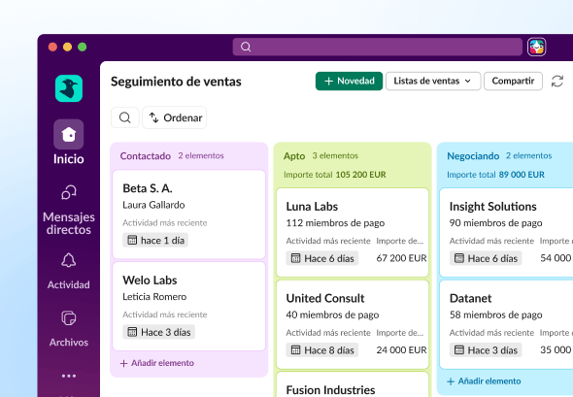Click '40 miembros de pago' text
This screenshot has height=397, width=573.
(x=332, y=314)
